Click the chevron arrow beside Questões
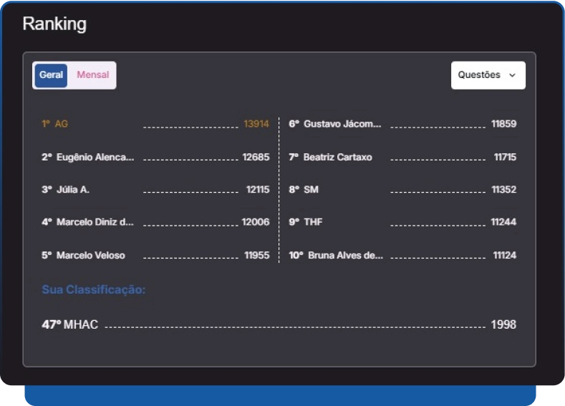Screen dimensions: 565x406 pyautogui.click(x=512, y=75)
